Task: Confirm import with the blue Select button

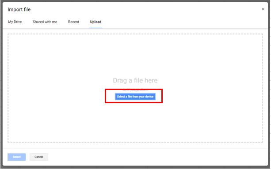Action: point(17,157)
